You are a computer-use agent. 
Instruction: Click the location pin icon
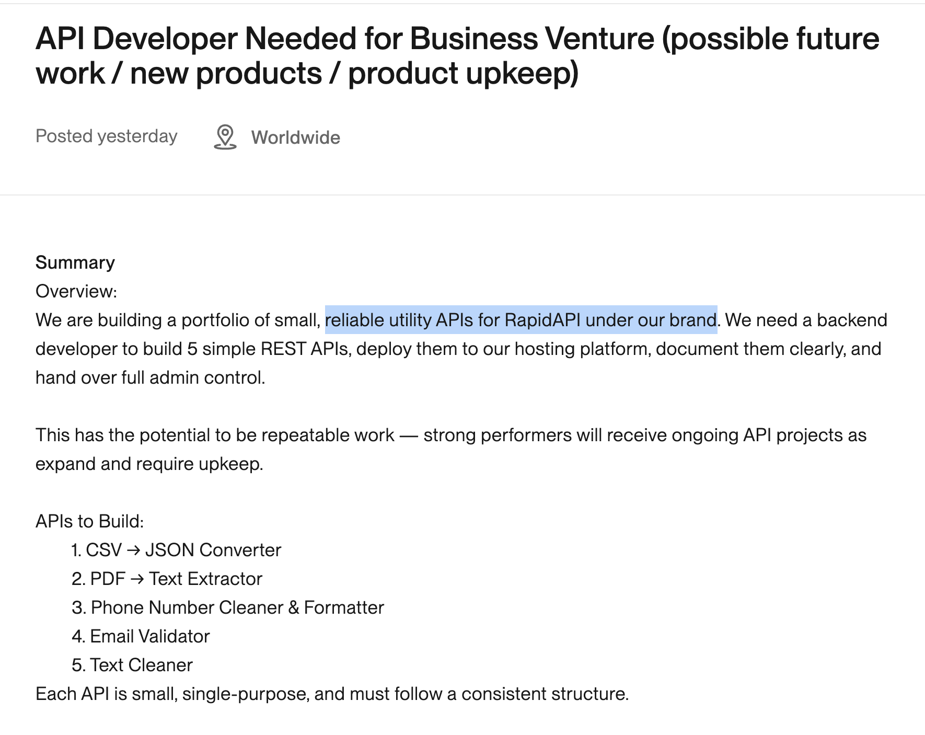coord(225,137)
